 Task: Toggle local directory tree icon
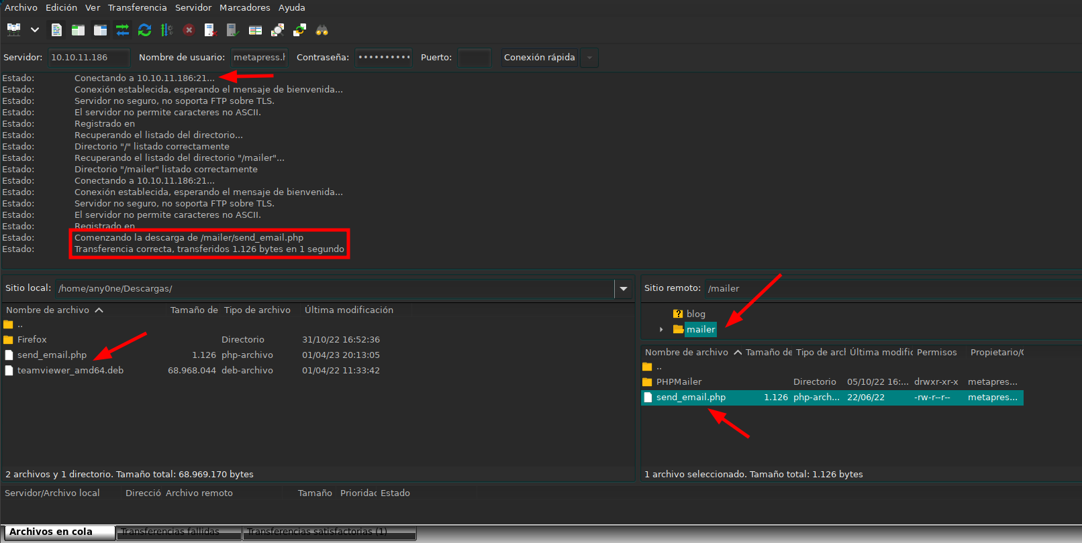[x=79, y=29]
